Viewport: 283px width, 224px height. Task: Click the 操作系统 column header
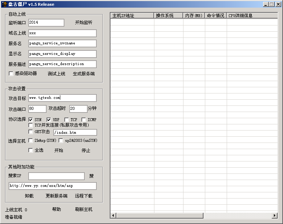point(168,16)
